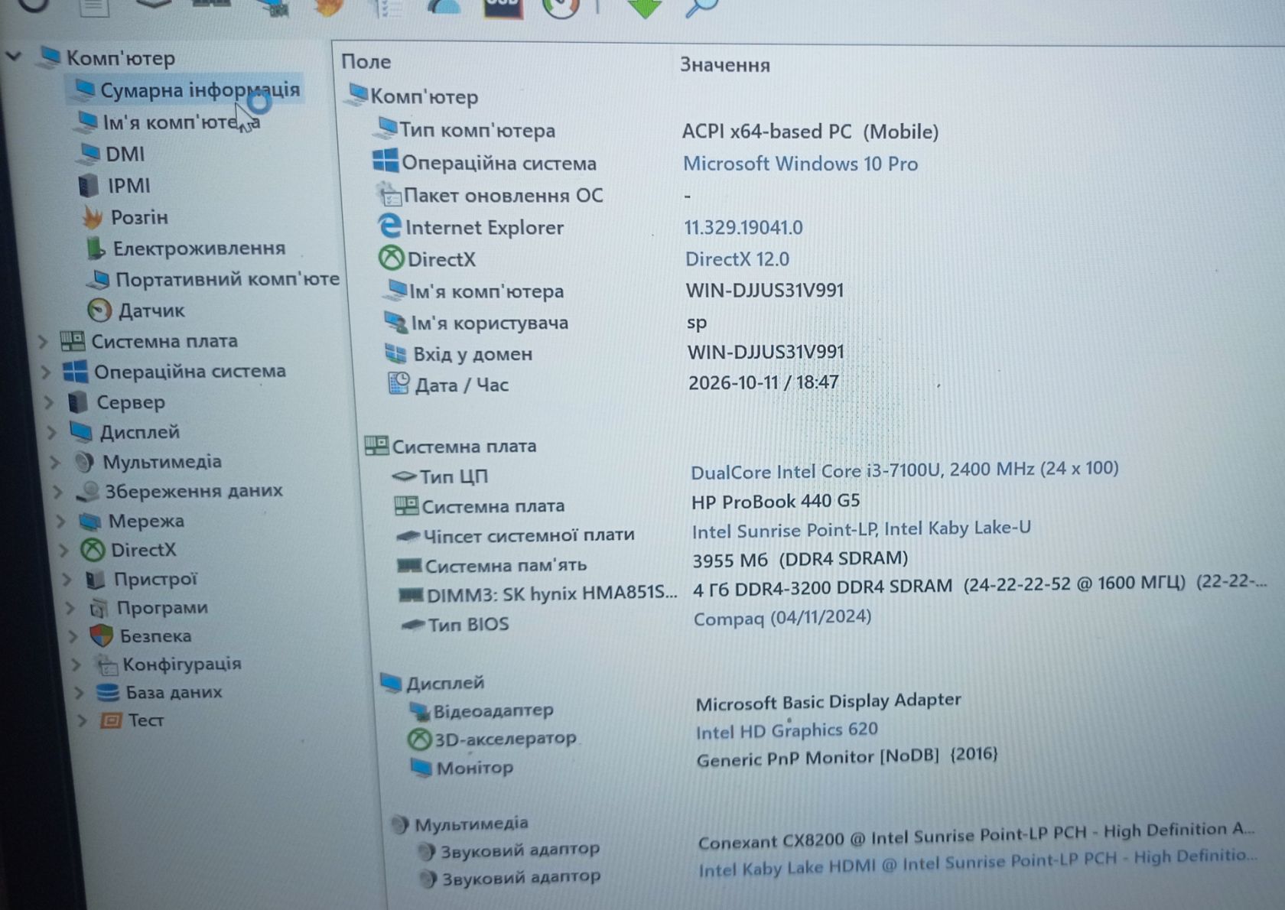This screenshot has height=910, width=1285.
Task: Open the Intel Sunrise Point-LP chipset link
Action: [x=861, y=529]
